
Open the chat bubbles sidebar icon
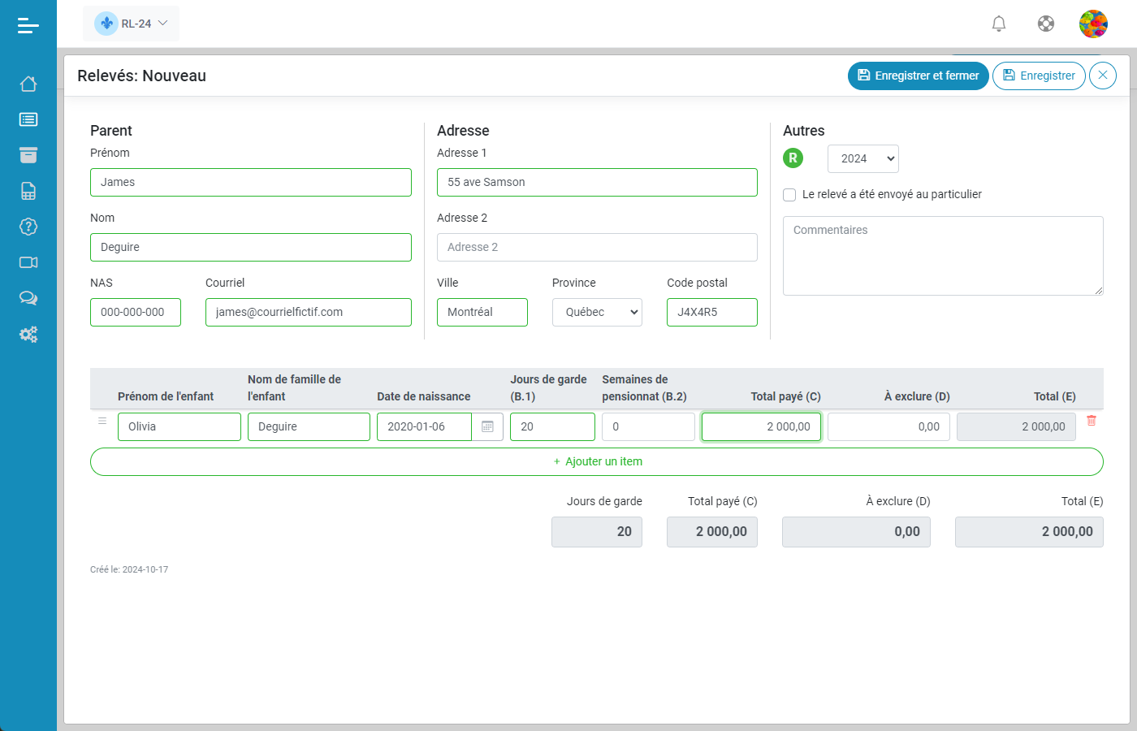pyautogui.click(x=28, y=298)
